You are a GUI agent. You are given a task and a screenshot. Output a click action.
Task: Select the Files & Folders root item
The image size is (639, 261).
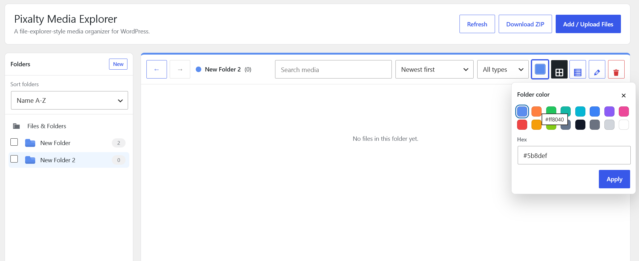coord(69,126)
